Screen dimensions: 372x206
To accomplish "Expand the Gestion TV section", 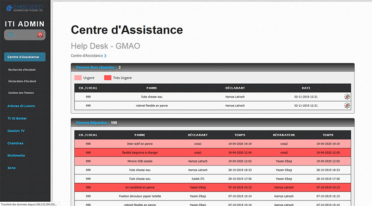I will 16,131.
